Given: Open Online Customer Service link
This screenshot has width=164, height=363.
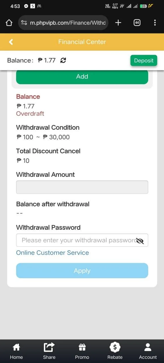Looking at the screenshot, I should pyautogui.click(x=52, y=253).
